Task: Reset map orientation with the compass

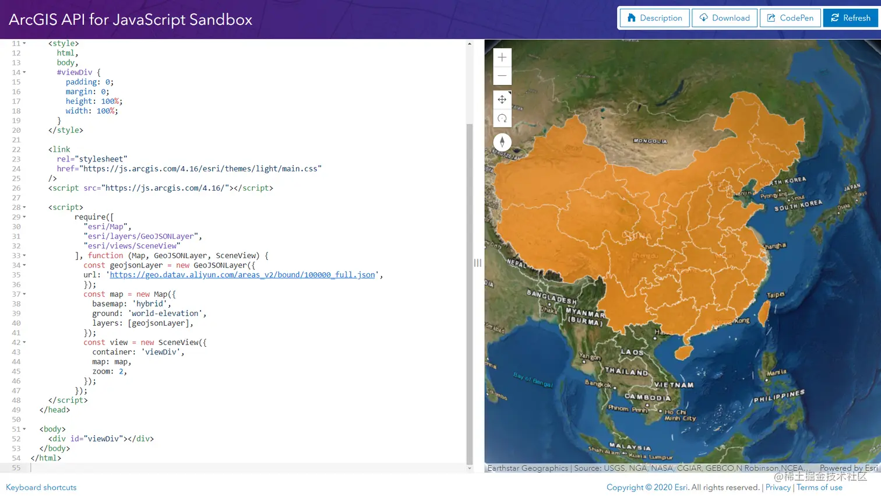Action: [x=502, y=142]
